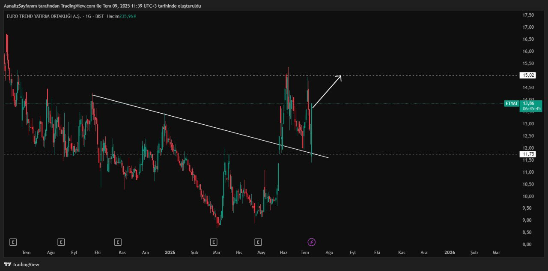
Task: Click the 11,75 price line label
Action: (529, 154)
